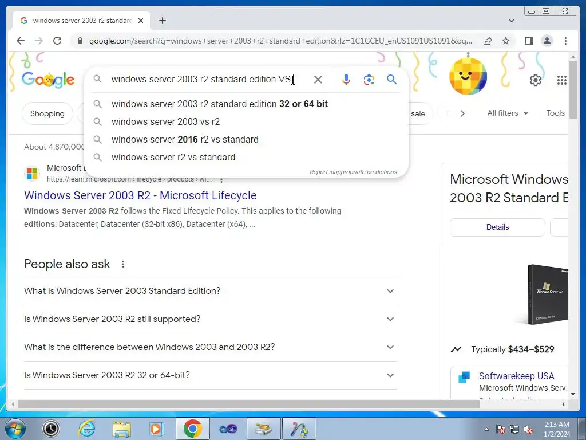Image resolution: width=586 pixels, height=440 pixels.
Task: Search by image with Google Lens
Action: pyautogui.click(x=369, y=80)
